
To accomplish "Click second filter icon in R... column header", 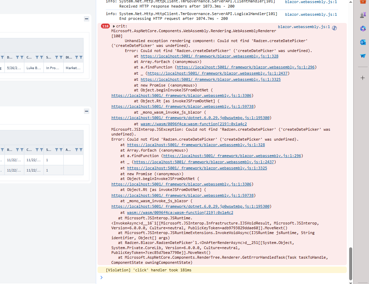I will pos(22,150).
